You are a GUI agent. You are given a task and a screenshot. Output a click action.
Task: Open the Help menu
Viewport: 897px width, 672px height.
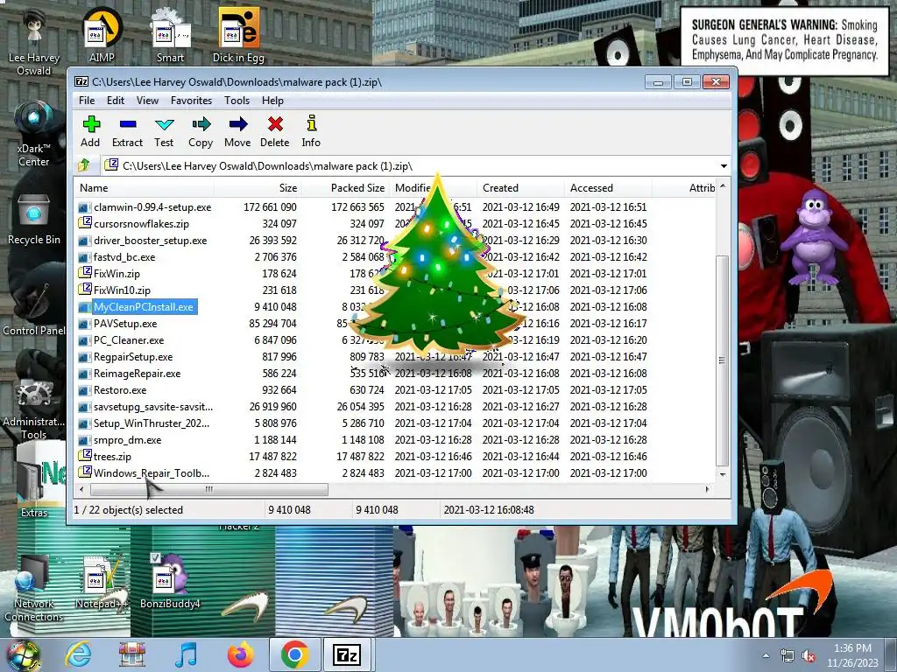pyautogui.click(x=273, y=101)
